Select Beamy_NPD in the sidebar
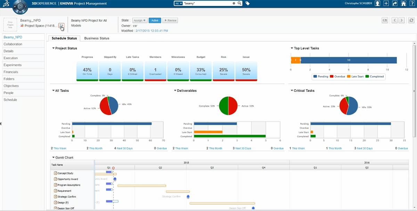Viewport: 417px width, 211px height. click(23, 37)
